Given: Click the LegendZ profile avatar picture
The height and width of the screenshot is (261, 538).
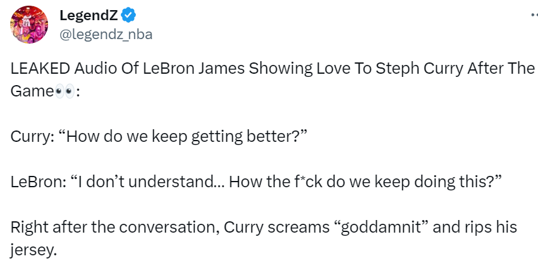Looking at the screenshot, I should point(29,25).
